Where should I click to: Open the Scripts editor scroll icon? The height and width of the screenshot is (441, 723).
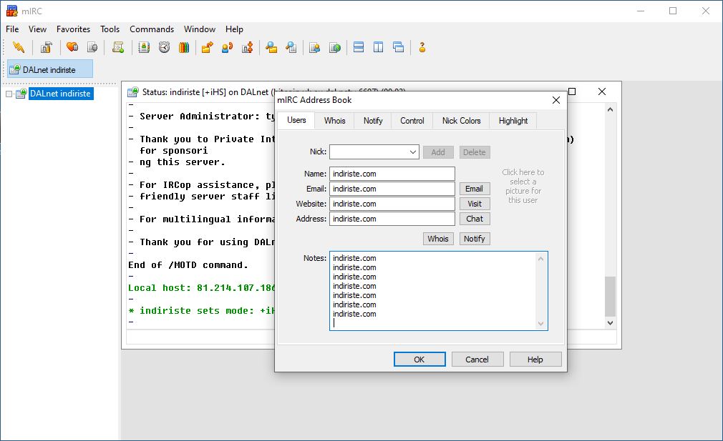118,47
